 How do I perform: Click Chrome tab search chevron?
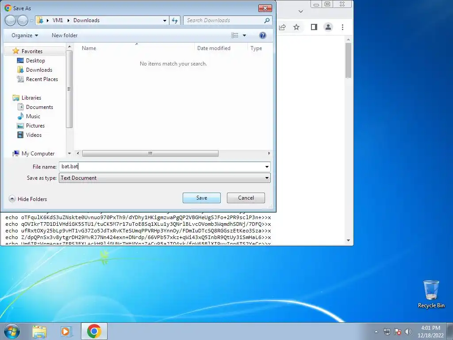click(301, 12)
